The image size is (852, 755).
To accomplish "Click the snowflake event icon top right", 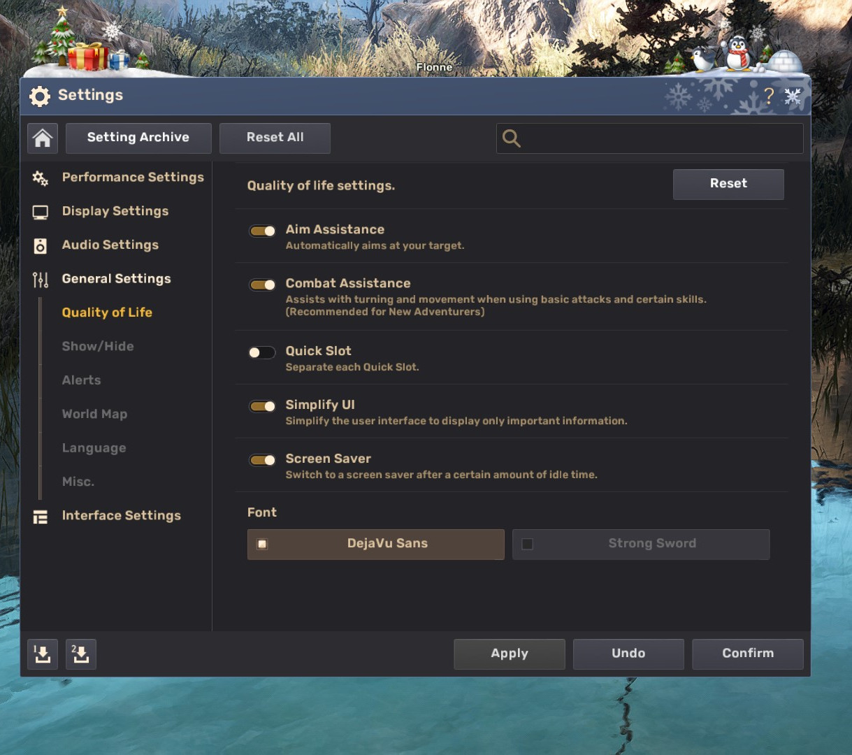I will tap(792, 95).
